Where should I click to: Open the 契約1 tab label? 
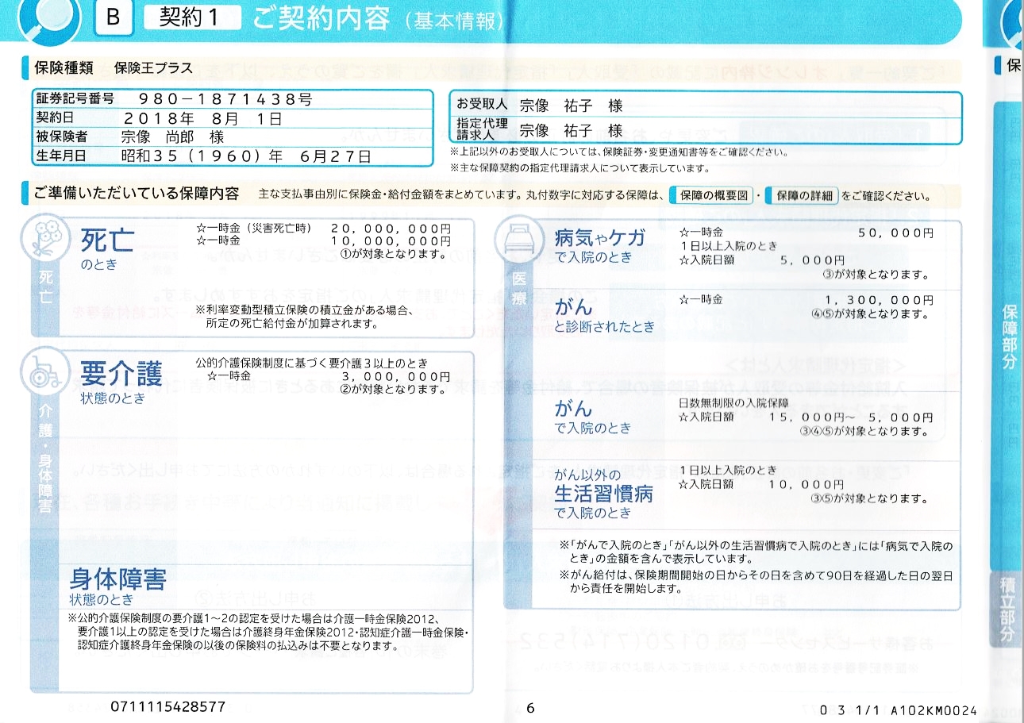pos(191,18)
